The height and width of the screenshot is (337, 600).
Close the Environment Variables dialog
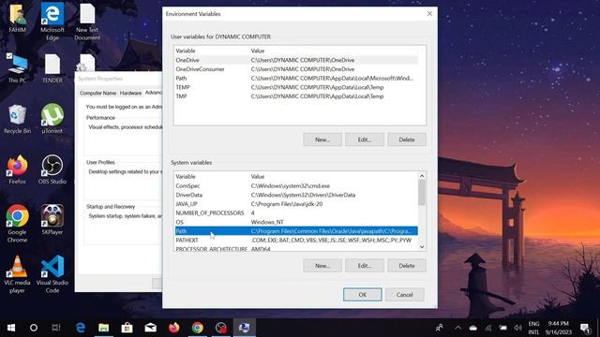pyautogui.click(x=429, y=14)
